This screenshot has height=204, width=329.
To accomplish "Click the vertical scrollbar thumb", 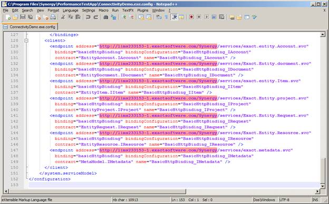I will pyautogui.click(x=323, y=170).
